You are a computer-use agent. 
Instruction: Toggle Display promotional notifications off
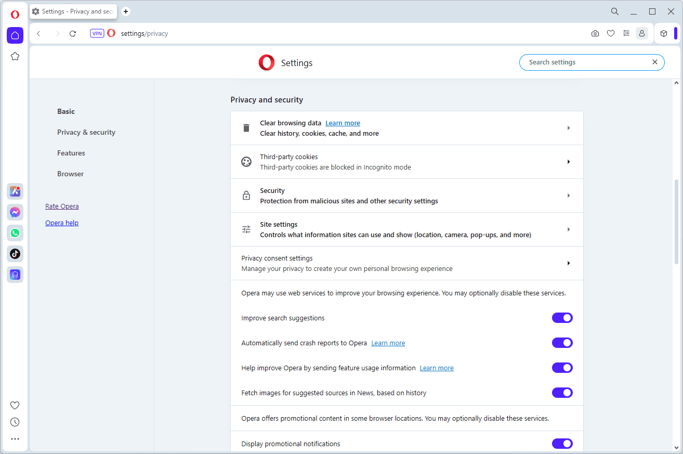click(562, 444)
